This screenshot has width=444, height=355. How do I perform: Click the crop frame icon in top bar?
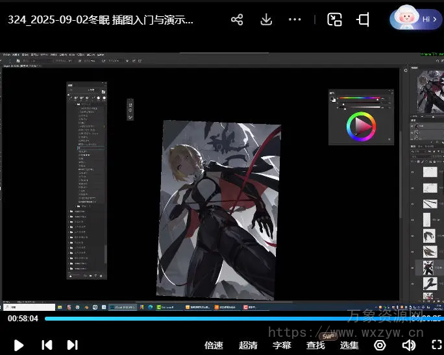363,19
